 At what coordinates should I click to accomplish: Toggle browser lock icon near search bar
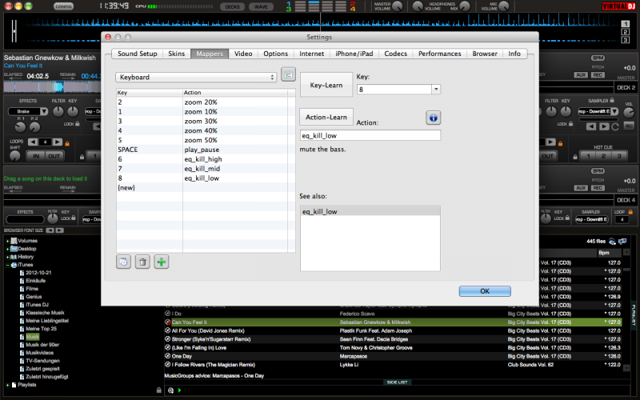pos(158,390)
